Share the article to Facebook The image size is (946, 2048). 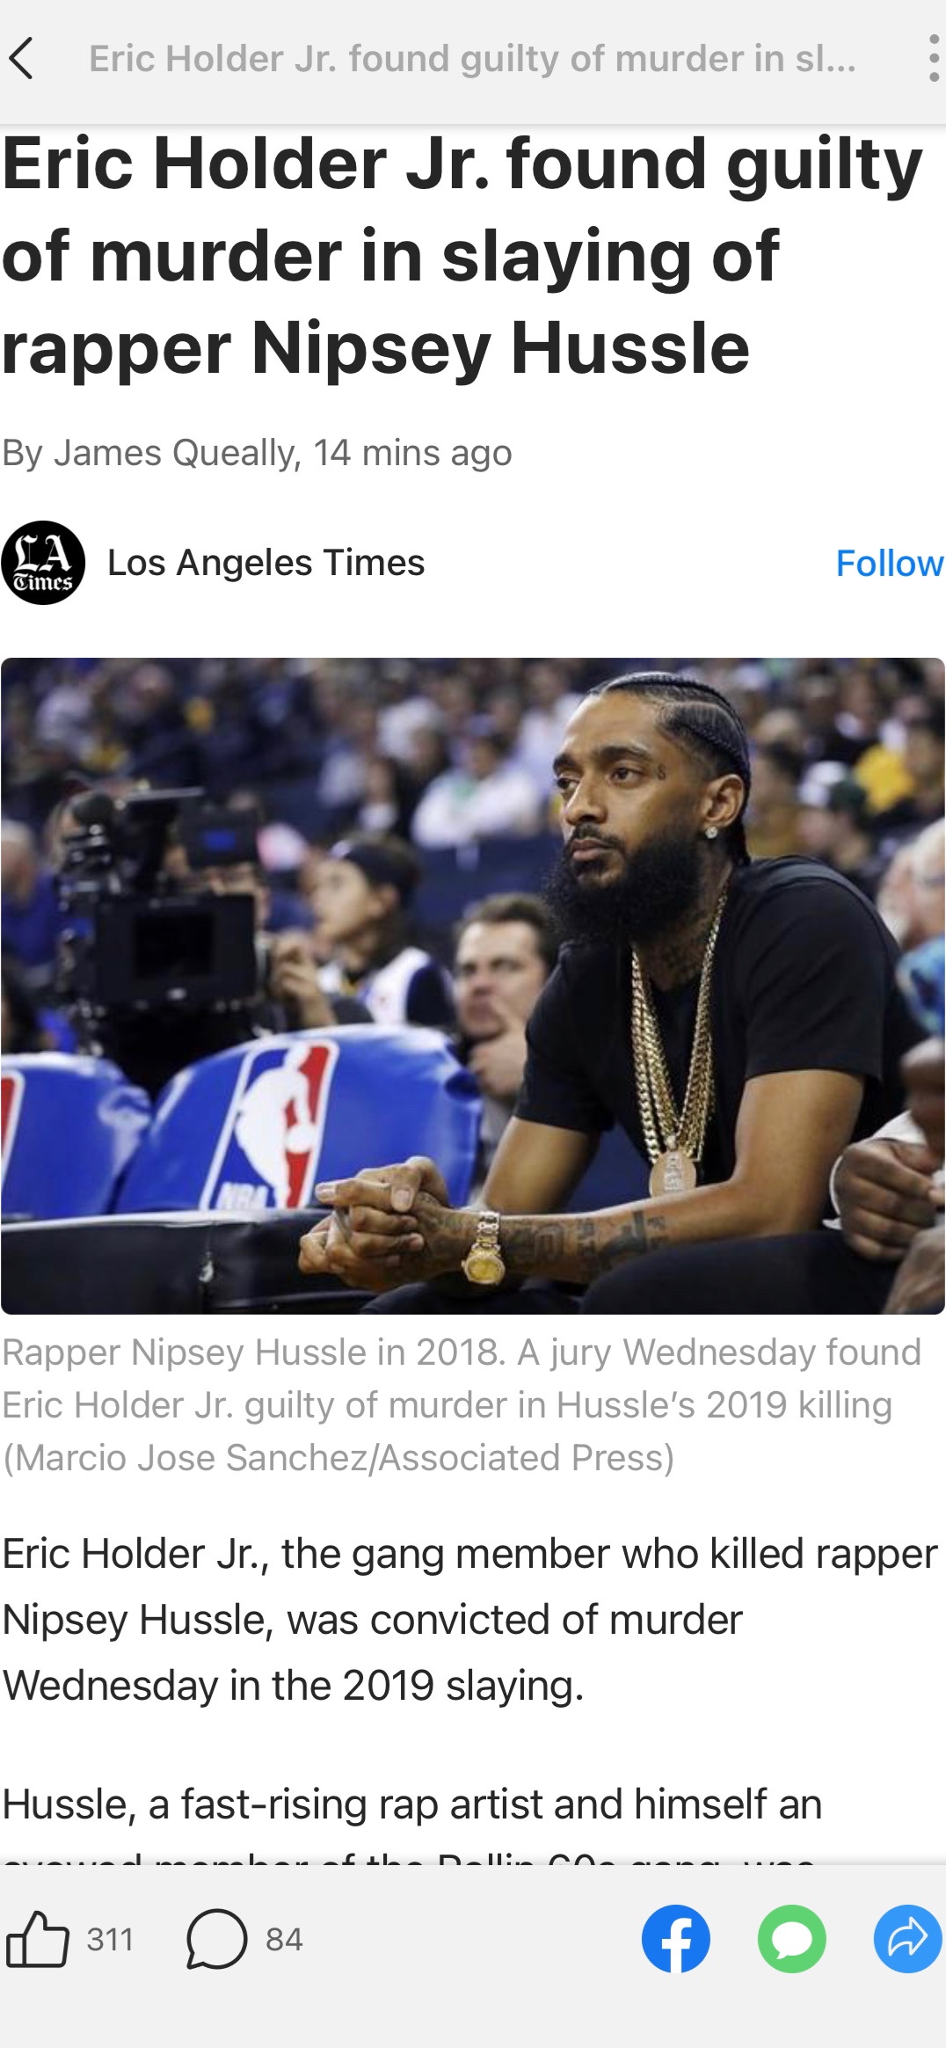click(x=675, y=1939)
